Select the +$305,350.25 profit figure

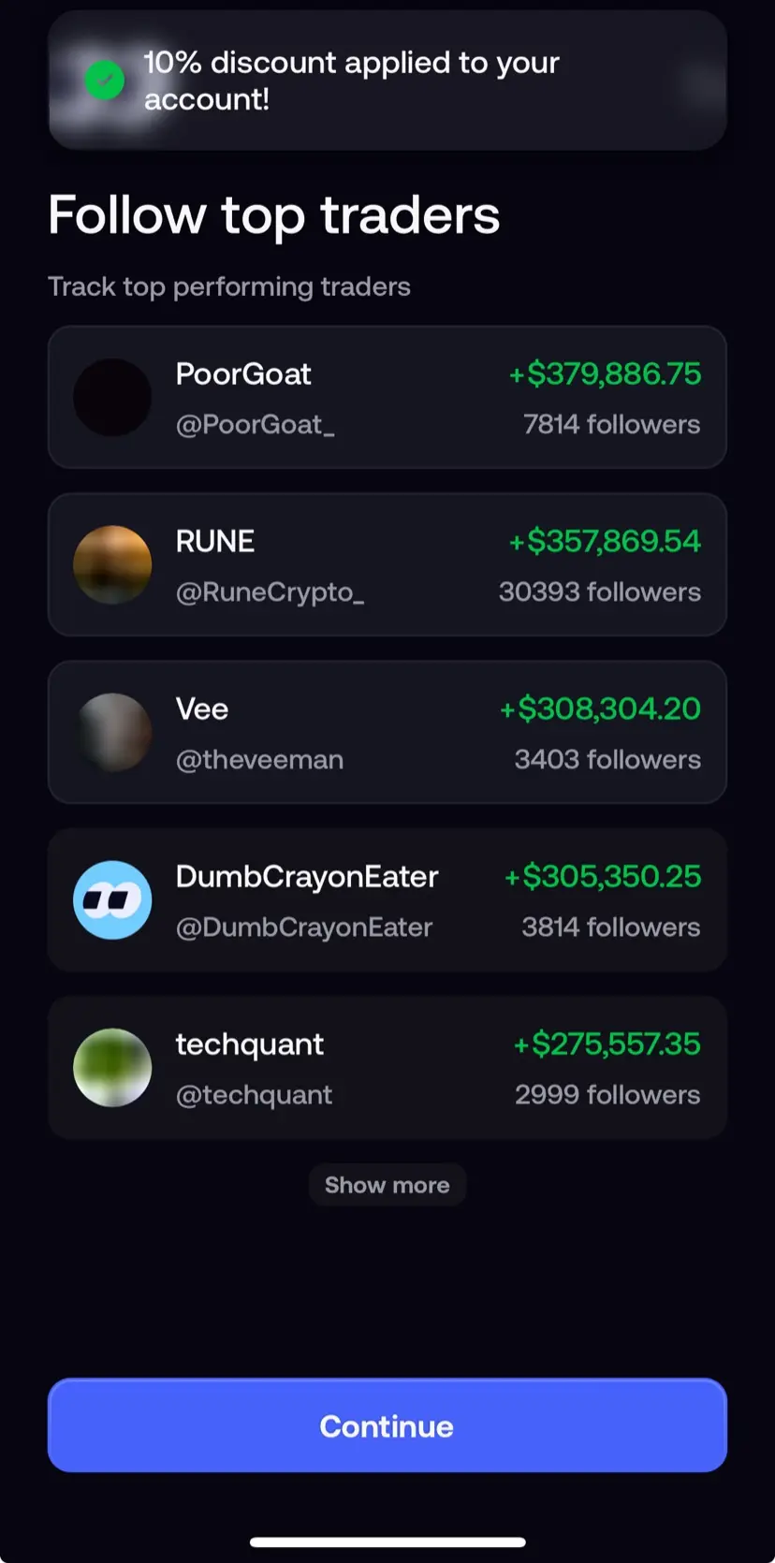[603, 876]
